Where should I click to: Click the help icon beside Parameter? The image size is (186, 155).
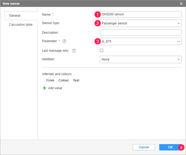pos(64,41)
